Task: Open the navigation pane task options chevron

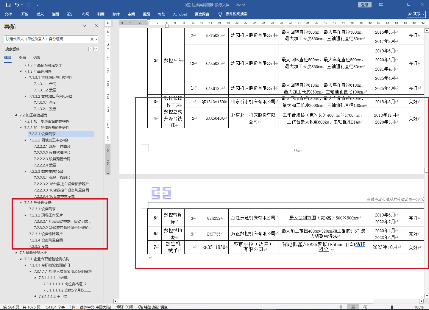Action: (85, 26)
